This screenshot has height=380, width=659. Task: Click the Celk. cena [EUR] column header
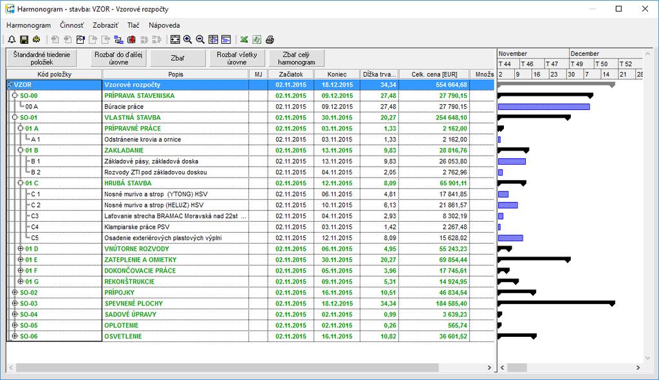pos(434,75)
